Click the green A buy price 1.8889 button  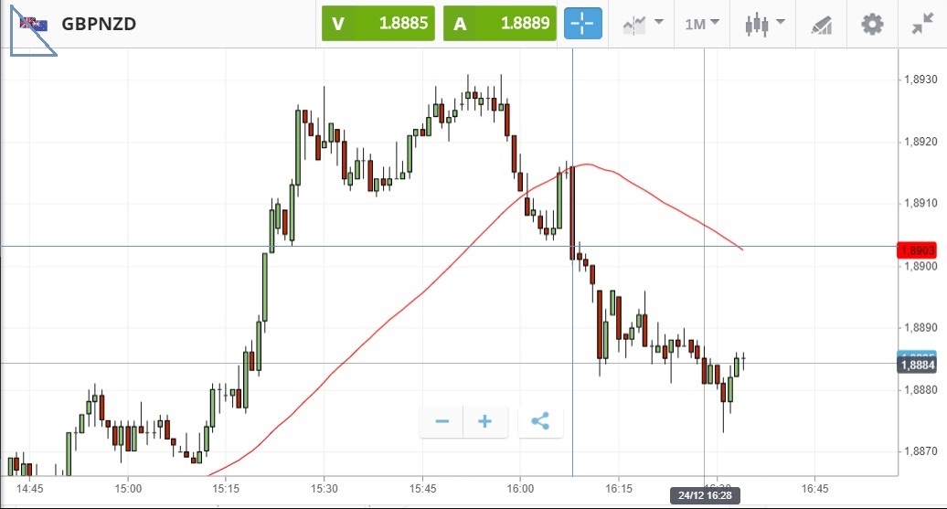[499, 24]
